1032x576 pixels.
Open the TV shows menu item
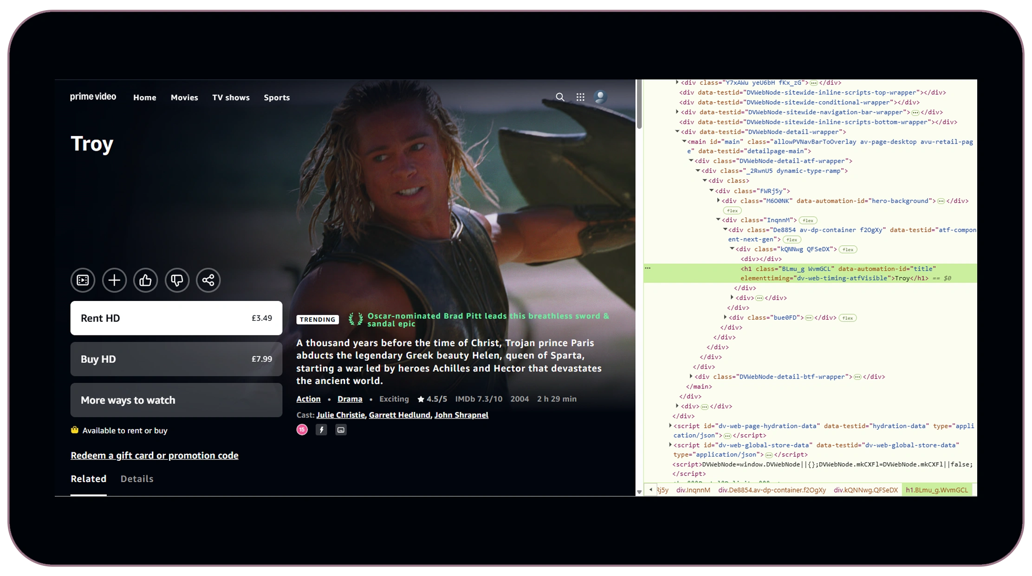pyautogui.click(x=231, y=98)
